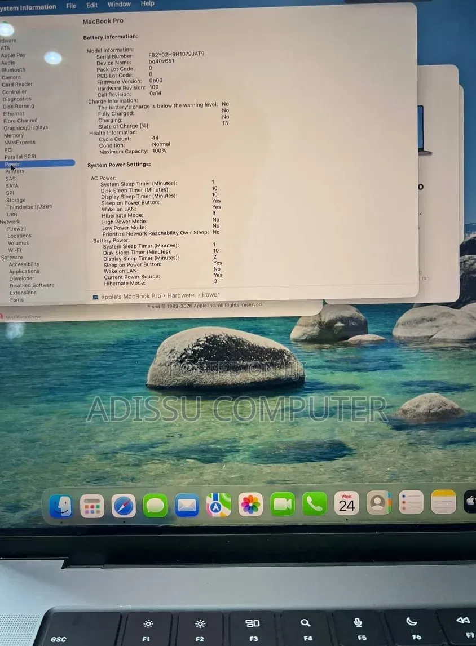476x646 pixels.
Task: Select Disc Burning in the sidebar
Action: [x=19, y=107]
